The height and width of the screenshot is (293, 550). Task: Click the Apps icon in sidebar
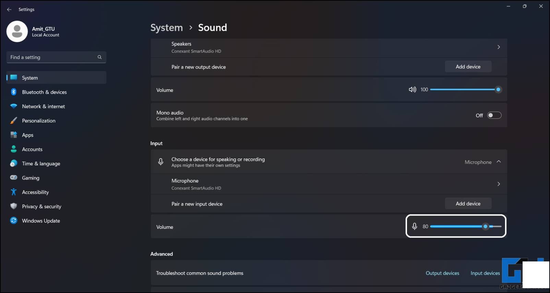coord(14,135)
